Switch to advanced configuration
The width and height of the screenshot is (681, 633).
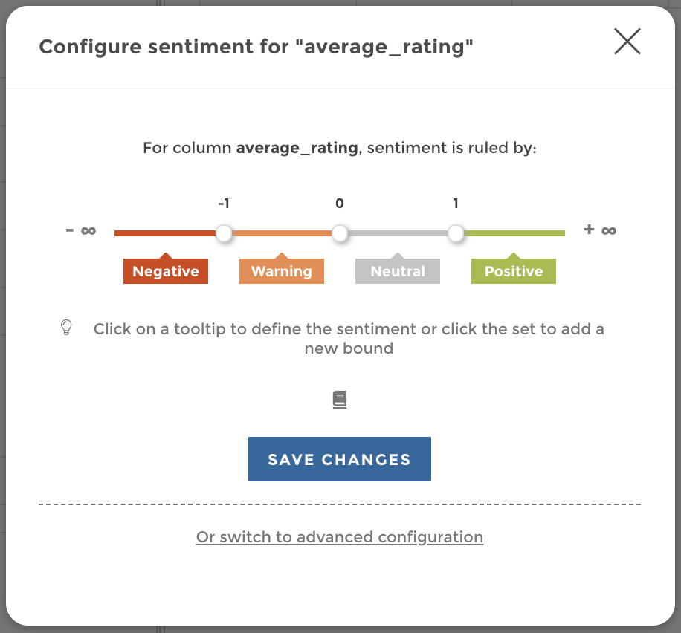[340, 536]
